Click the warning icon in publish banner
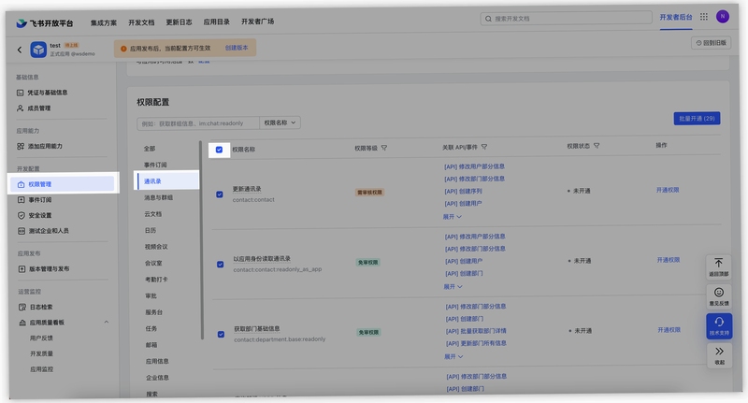748x403 pixels. click(x=123, y=49)
